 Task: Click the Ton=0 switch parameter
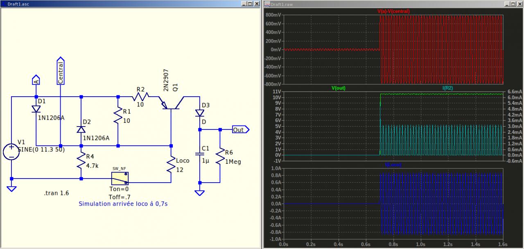(x=119, y=189)
